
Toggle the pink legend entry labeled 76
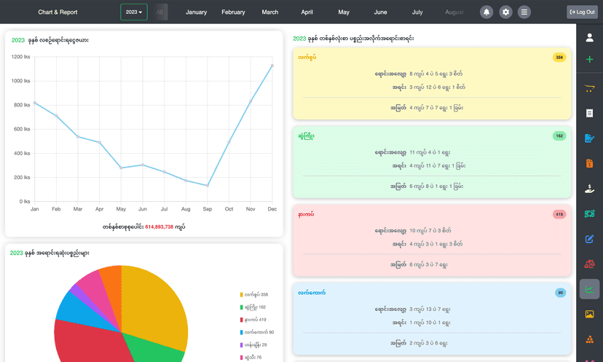point(251,358)
